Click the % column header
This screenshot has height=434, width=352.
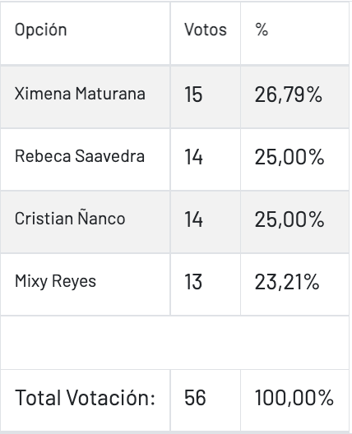pyautogui.click(x=294, y=33)
